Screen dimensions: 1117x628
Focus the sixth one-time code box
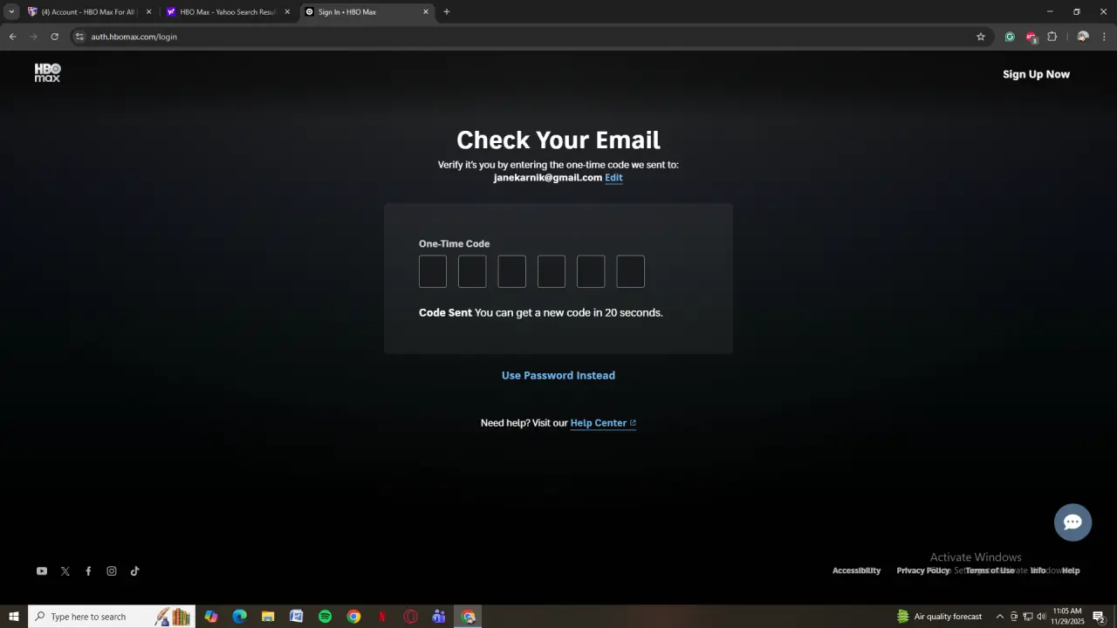click(x=631, y=271)
